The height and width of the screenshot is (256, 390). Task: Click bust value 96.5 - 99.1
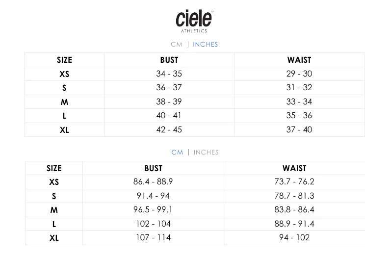click(153, 209)
